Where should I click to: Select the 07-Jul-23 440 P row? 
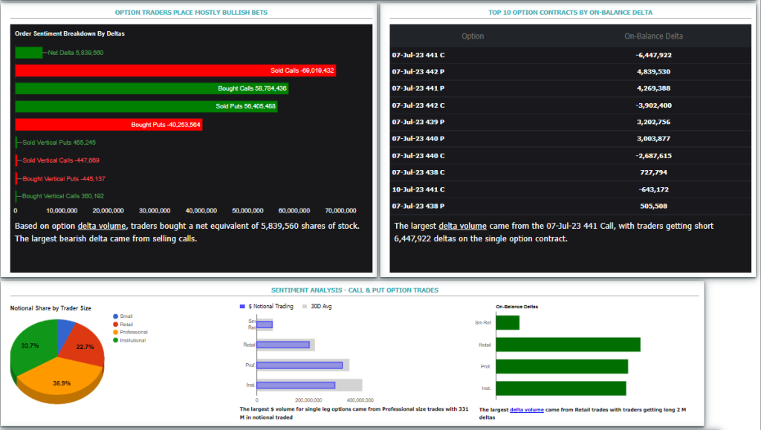point(570,139)
